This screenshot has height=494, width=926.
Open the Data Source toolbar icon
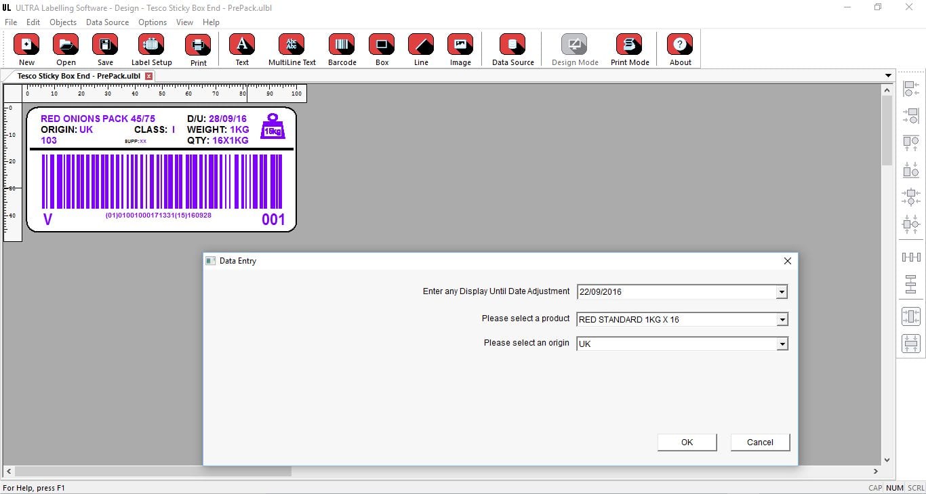512,45
